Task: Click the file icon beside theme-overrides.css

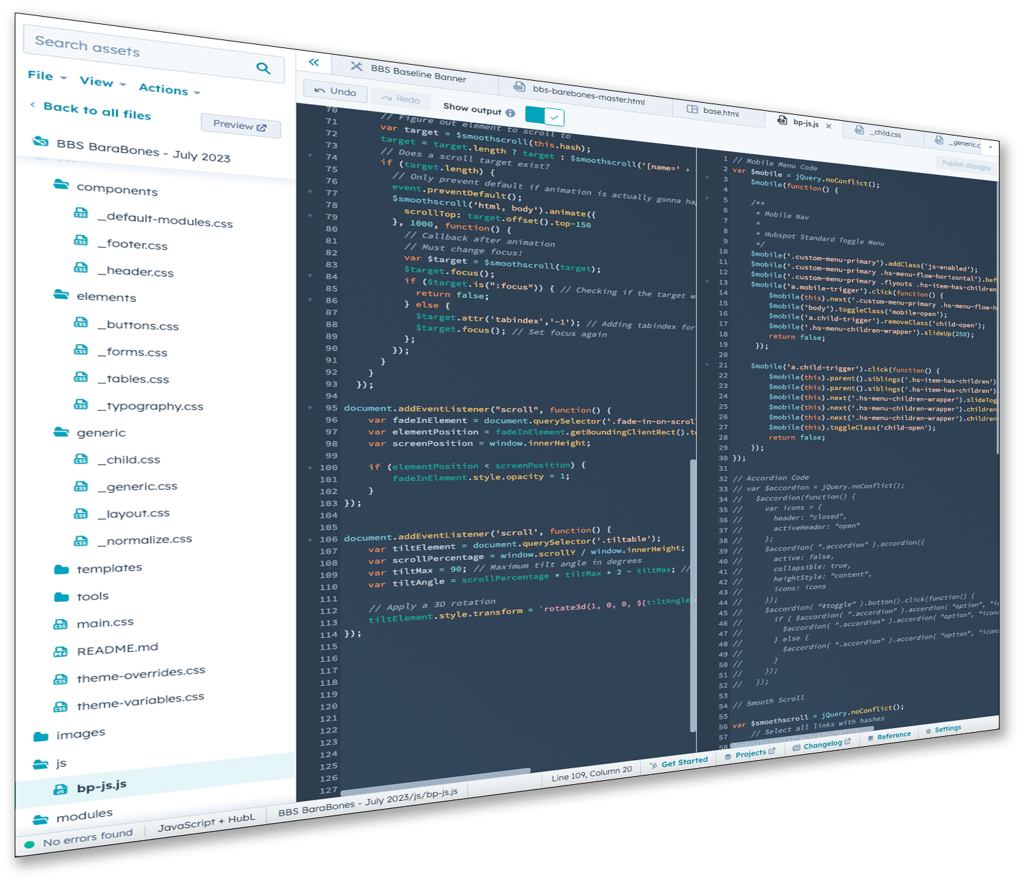Action: point(60,679)
